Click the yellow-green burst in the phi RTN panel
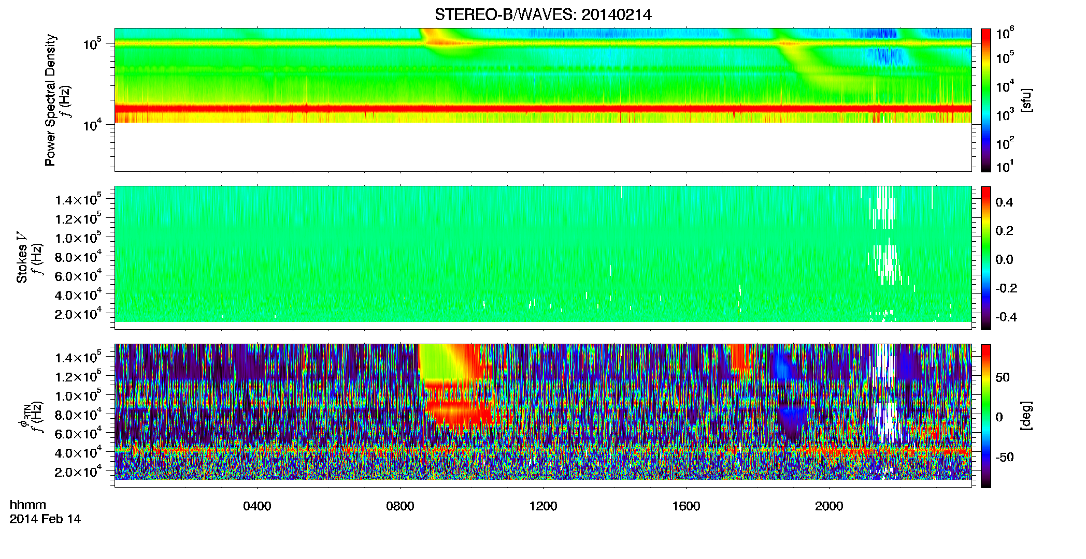The image size is (1086, 559). [x=440, y=362]
